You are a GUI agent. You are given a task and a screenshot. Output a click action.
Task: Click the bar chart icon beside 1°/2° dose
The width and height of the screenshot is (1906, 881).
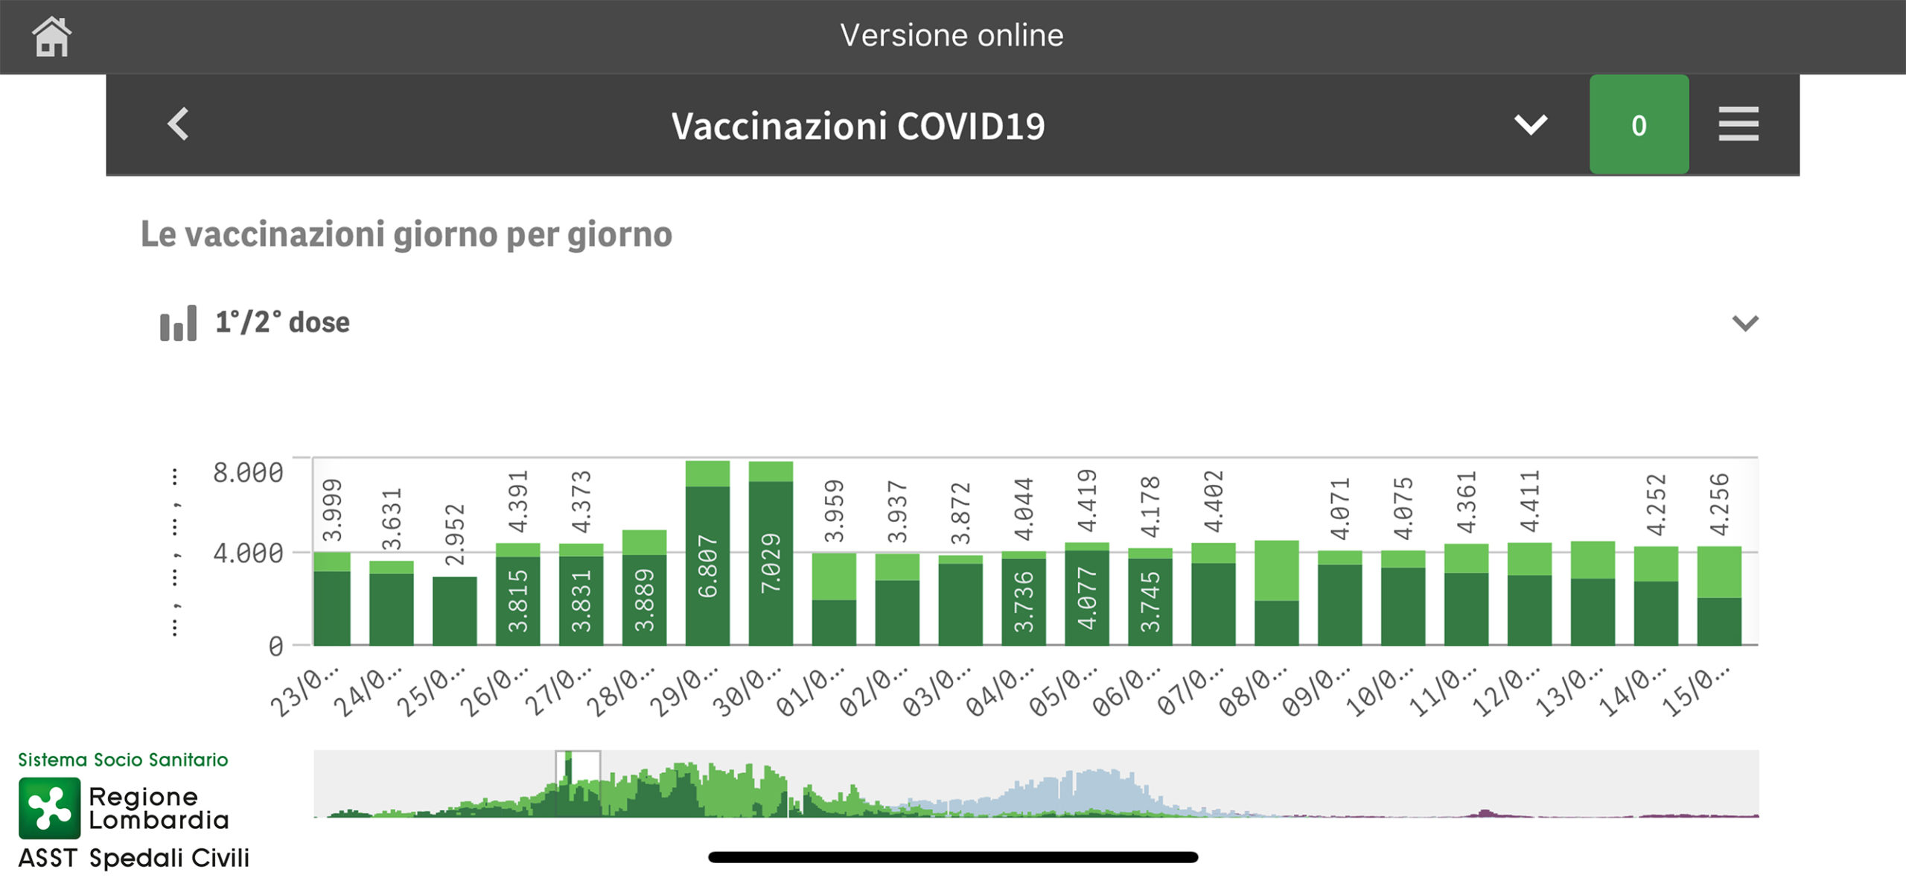[179, 323]
